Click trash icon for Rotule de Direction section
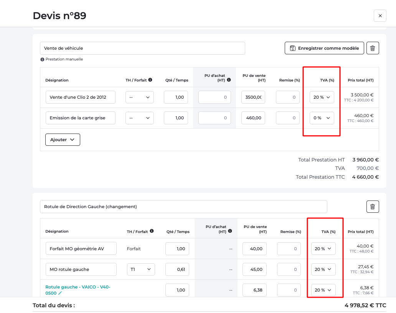396x313 pixels. pyautogui.click(x=373, y=207)
